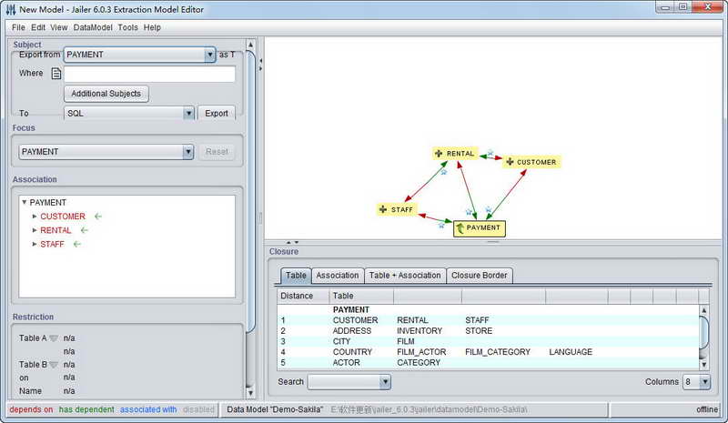Click the Where condition text field
Viewport: 728px width, 423px height.
click(149, 74)
